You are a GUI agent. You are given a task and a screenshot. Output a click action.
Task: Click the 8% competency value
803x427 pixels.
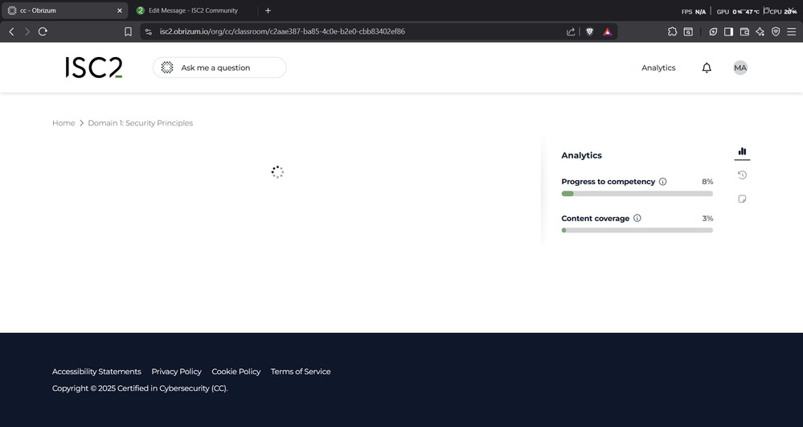pyautogui.click(x=707, y=182)
